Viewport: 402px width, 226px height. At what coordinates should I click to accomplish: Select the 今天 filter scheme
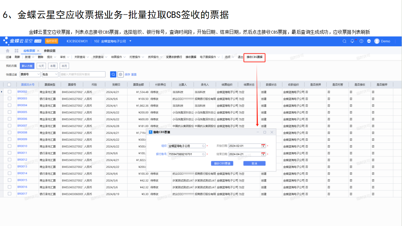[41, 66]
